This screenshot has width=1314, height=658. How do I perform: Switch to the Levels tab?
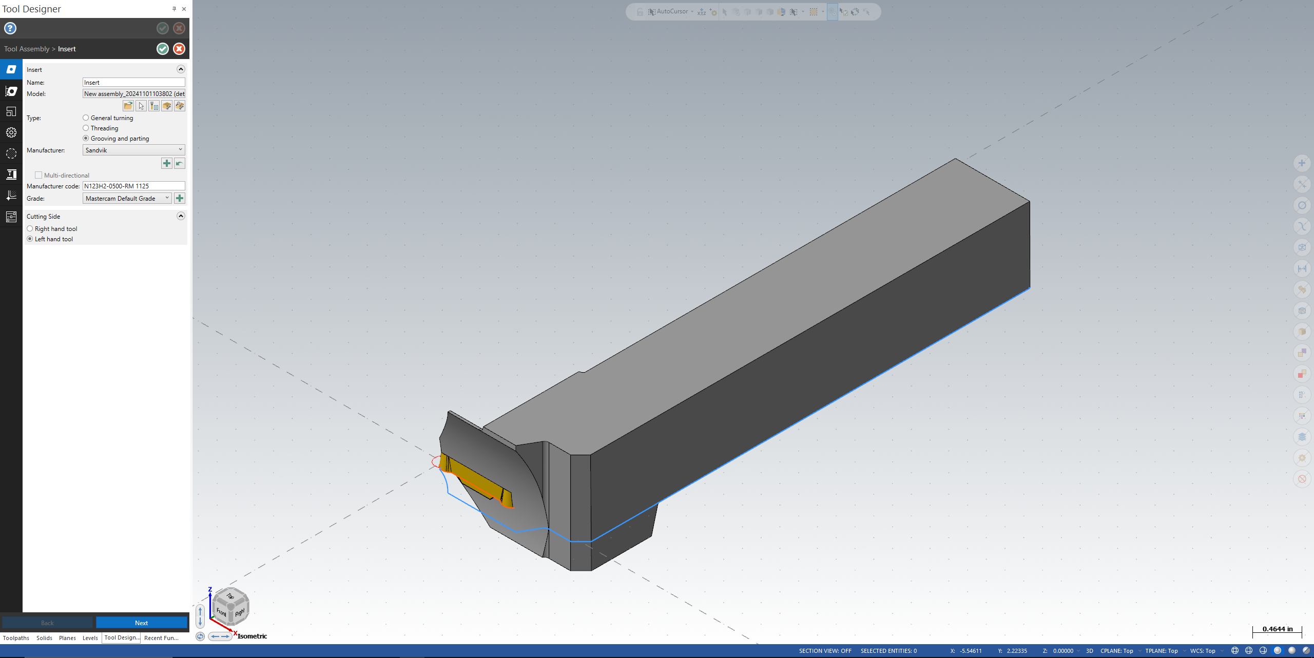click(90, 638)
